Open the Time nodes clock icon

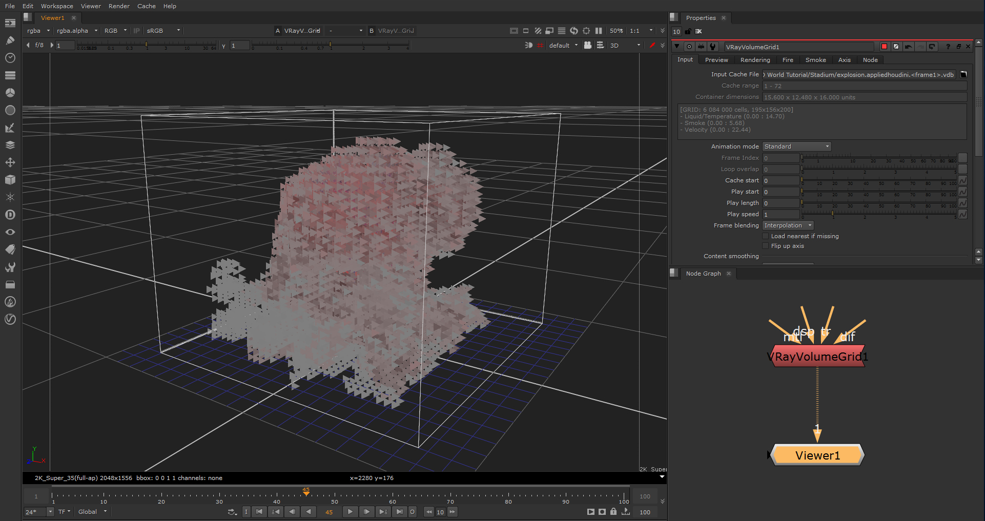tap(10, 58)
